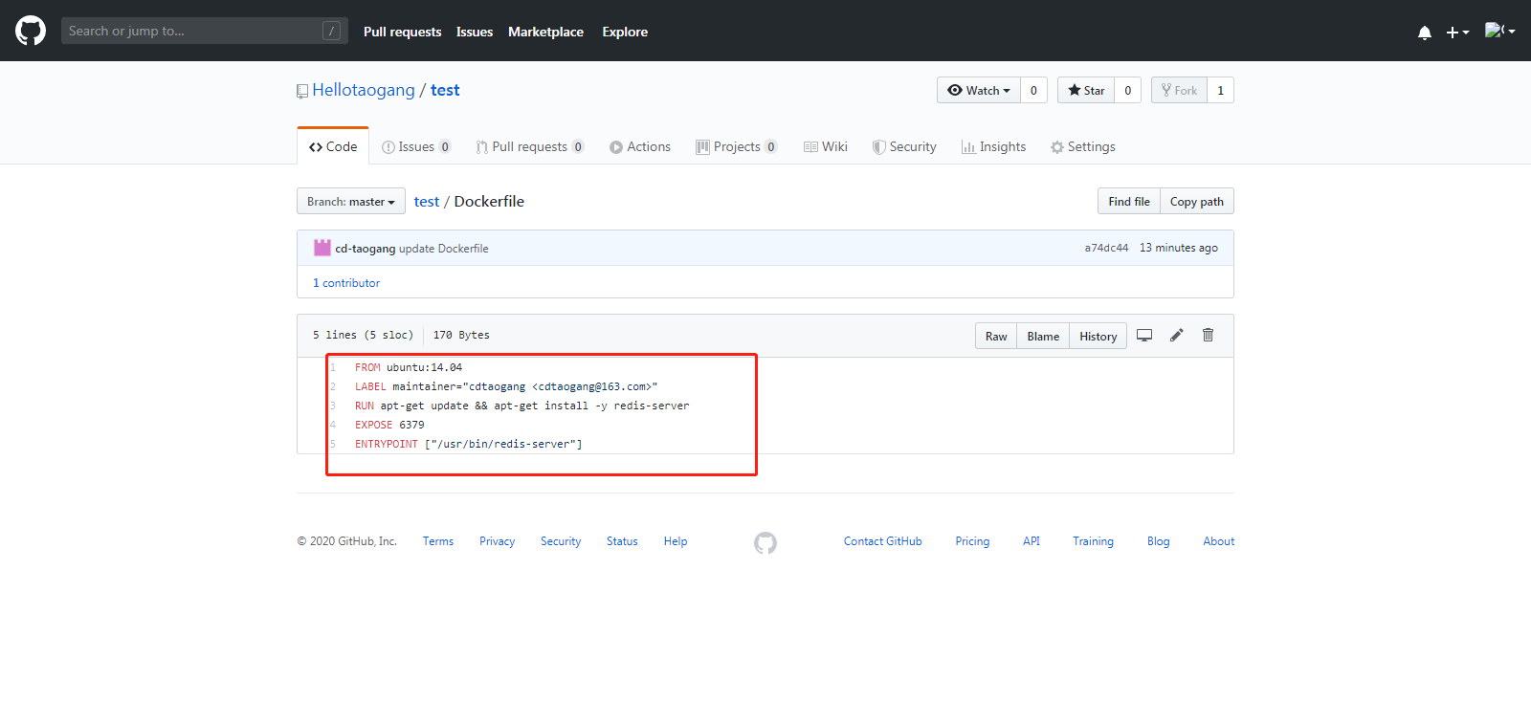The height and width of the screenshot is (724, 1531).
Task: Switch to the Wiki tab
Action: (826, 146)
